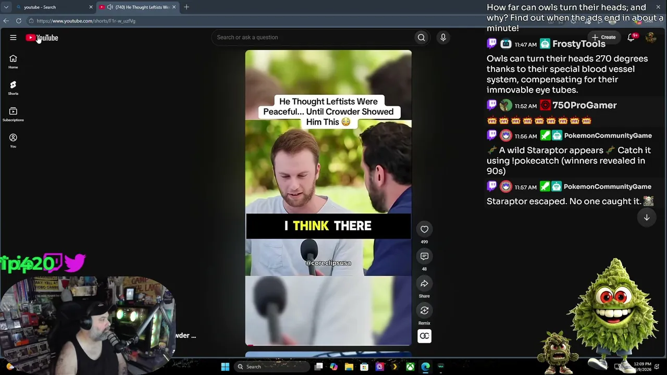Click the address bar URL
The image size is (667, 375).
coord(86,21)
